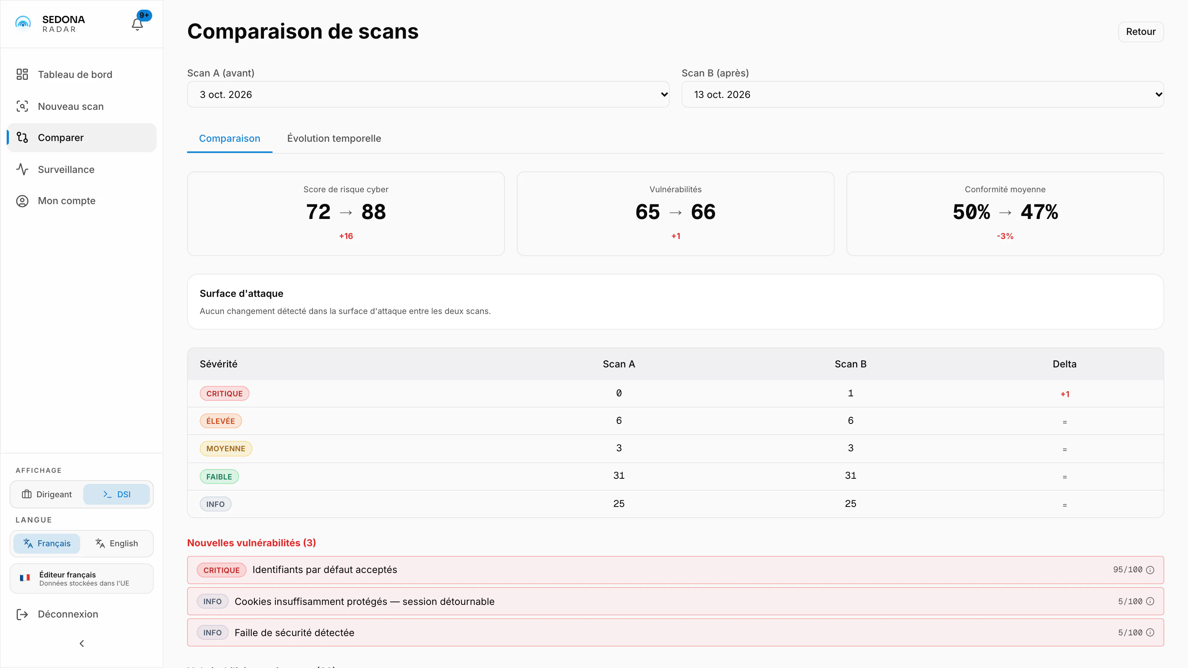Switch to the Comparaison tab
Viewport: 1188px width, 668px height.
pos(230,138)
